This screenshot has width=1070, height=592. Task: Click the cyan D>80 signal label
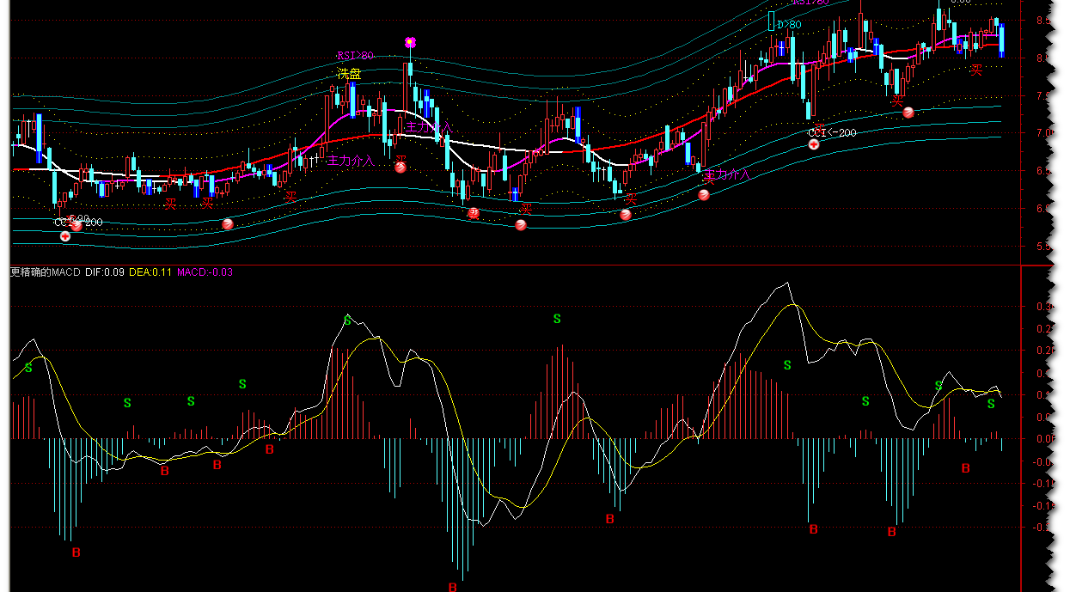click(x=789, y=25)
